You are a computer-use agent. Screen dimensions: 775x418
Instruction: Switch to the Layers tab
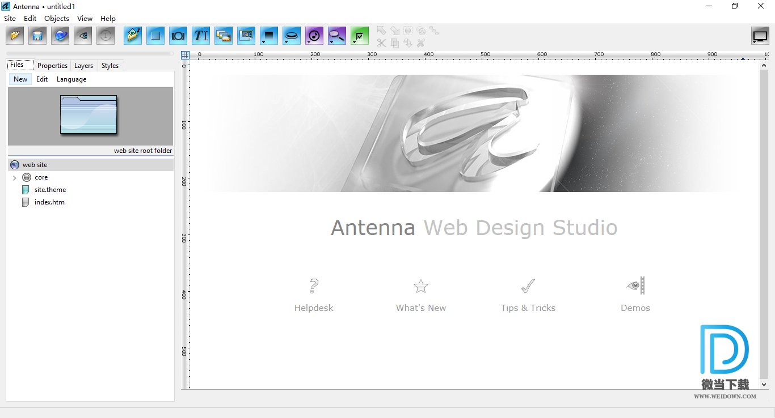click(x=84, y=66)
